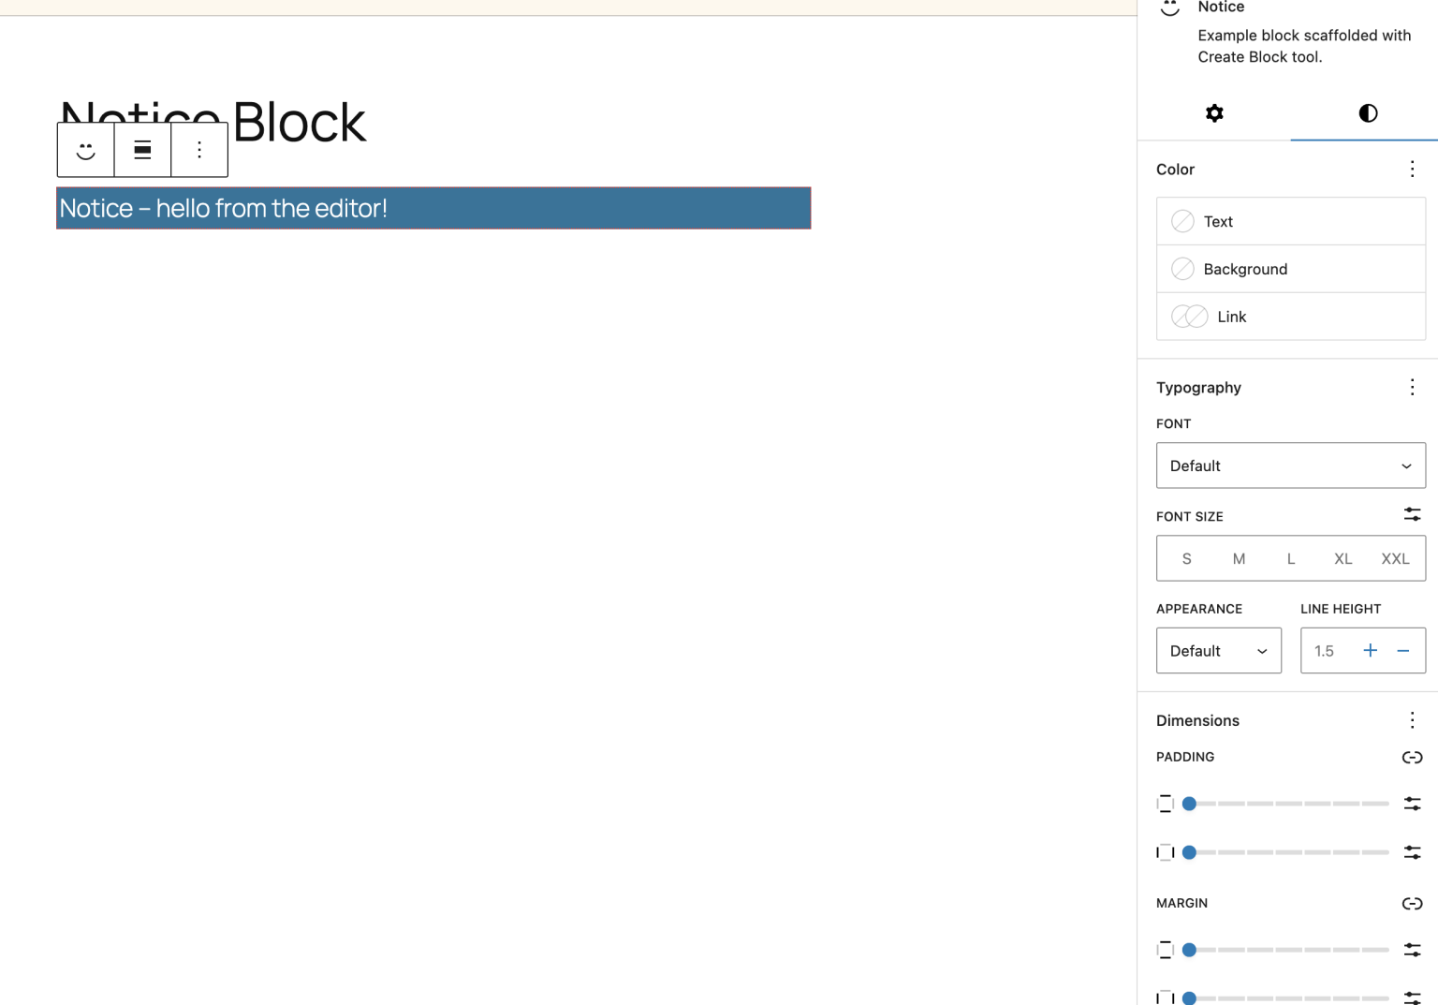
Task: Select the Notice block in the editor
Action: coord(433,208)
